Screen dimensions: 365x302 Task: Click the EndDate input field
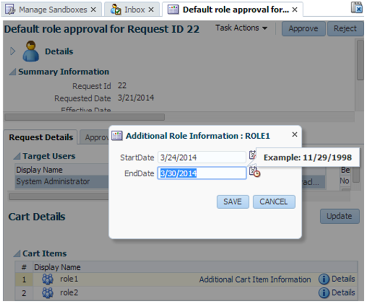202,173
